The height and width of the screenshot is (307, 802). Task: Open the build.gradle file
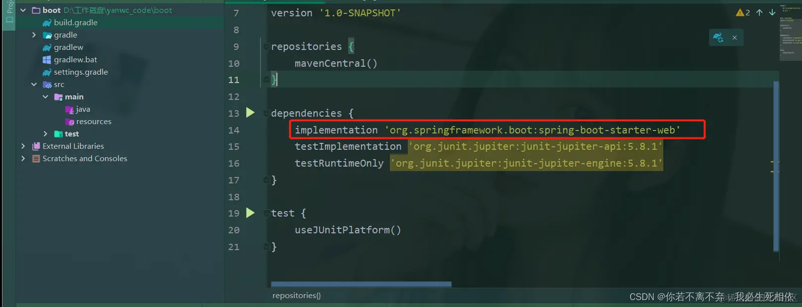(75, 23)
